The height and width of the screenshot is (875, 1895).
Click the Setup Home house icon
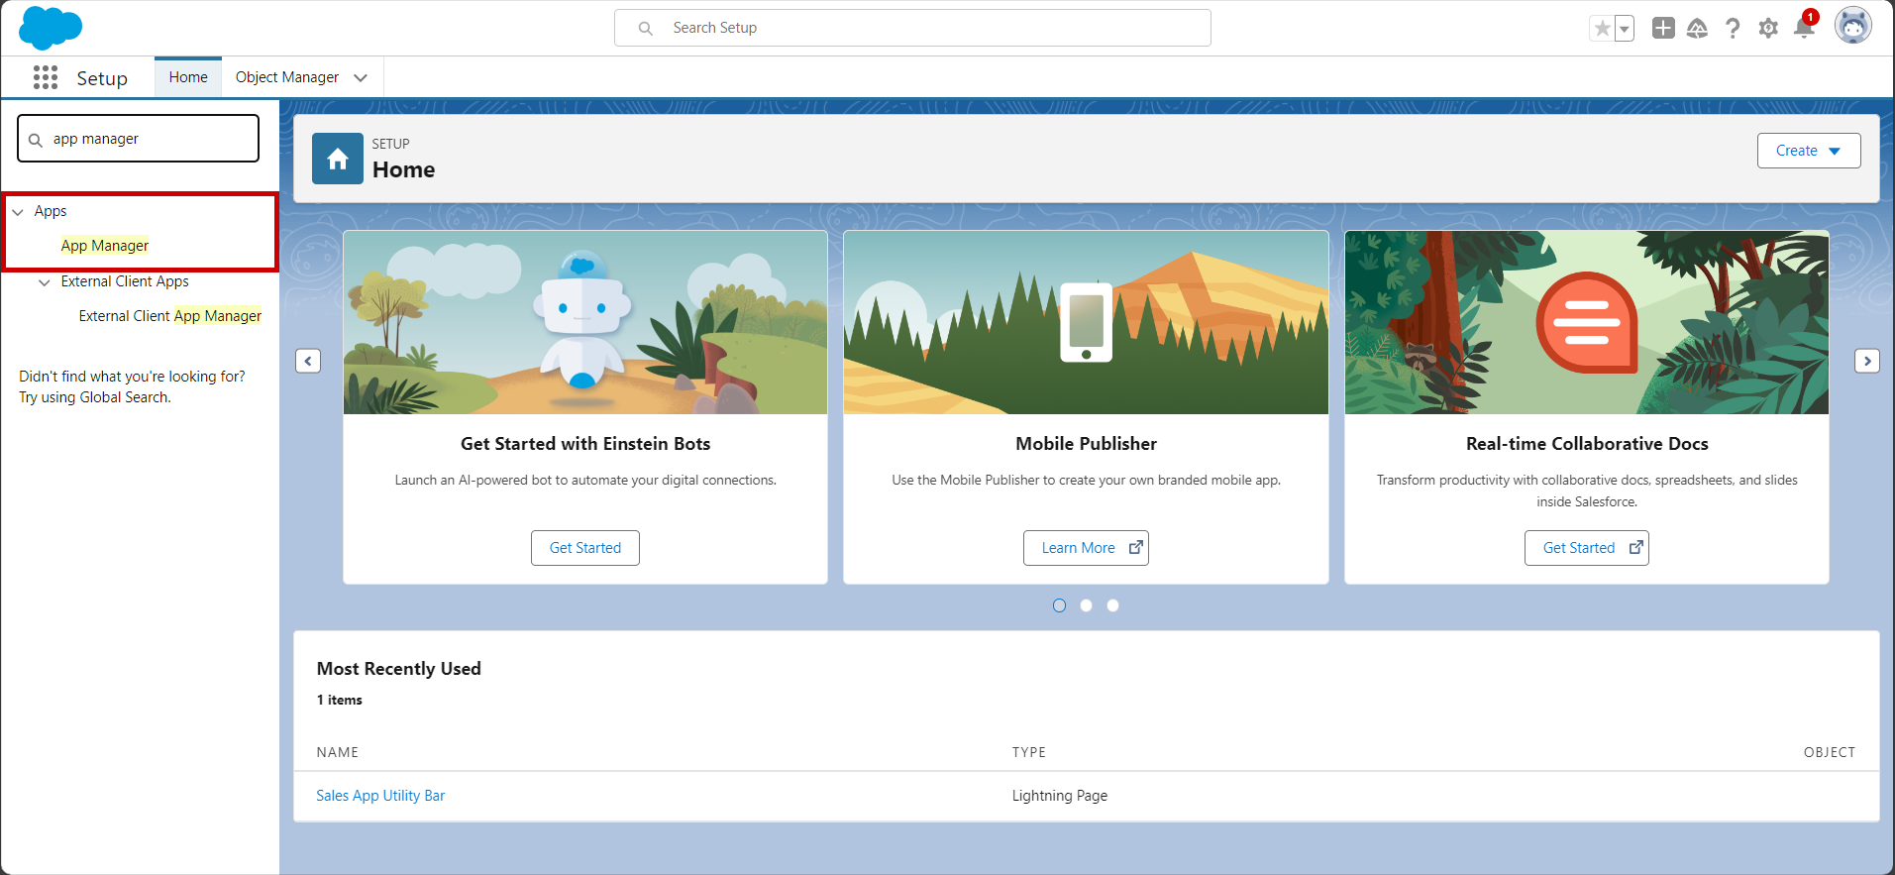pos(338,159)
